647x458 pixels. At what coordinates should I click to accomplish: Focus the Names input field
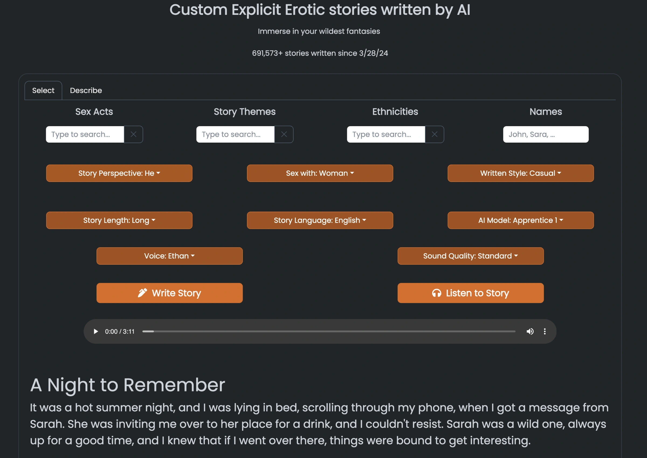[545, 134]
